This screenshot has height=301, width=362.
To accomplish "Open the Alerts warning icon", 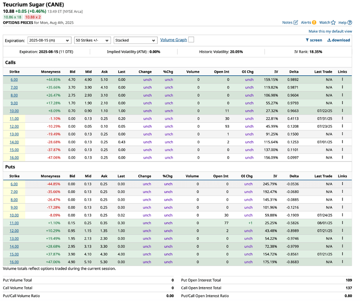I will pyautogui.click(x=314, y=22).
